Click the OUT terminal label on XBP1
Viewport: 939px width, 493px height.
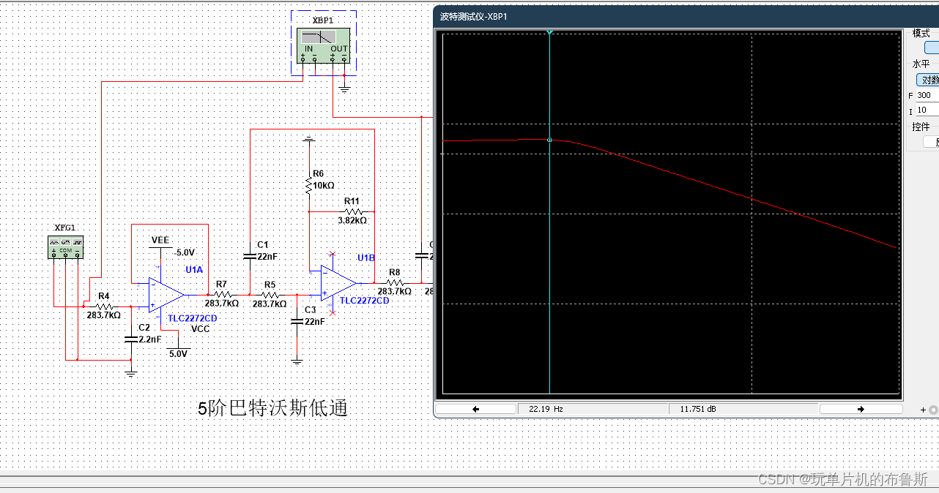pyautogui.click(x=339, y=49)
